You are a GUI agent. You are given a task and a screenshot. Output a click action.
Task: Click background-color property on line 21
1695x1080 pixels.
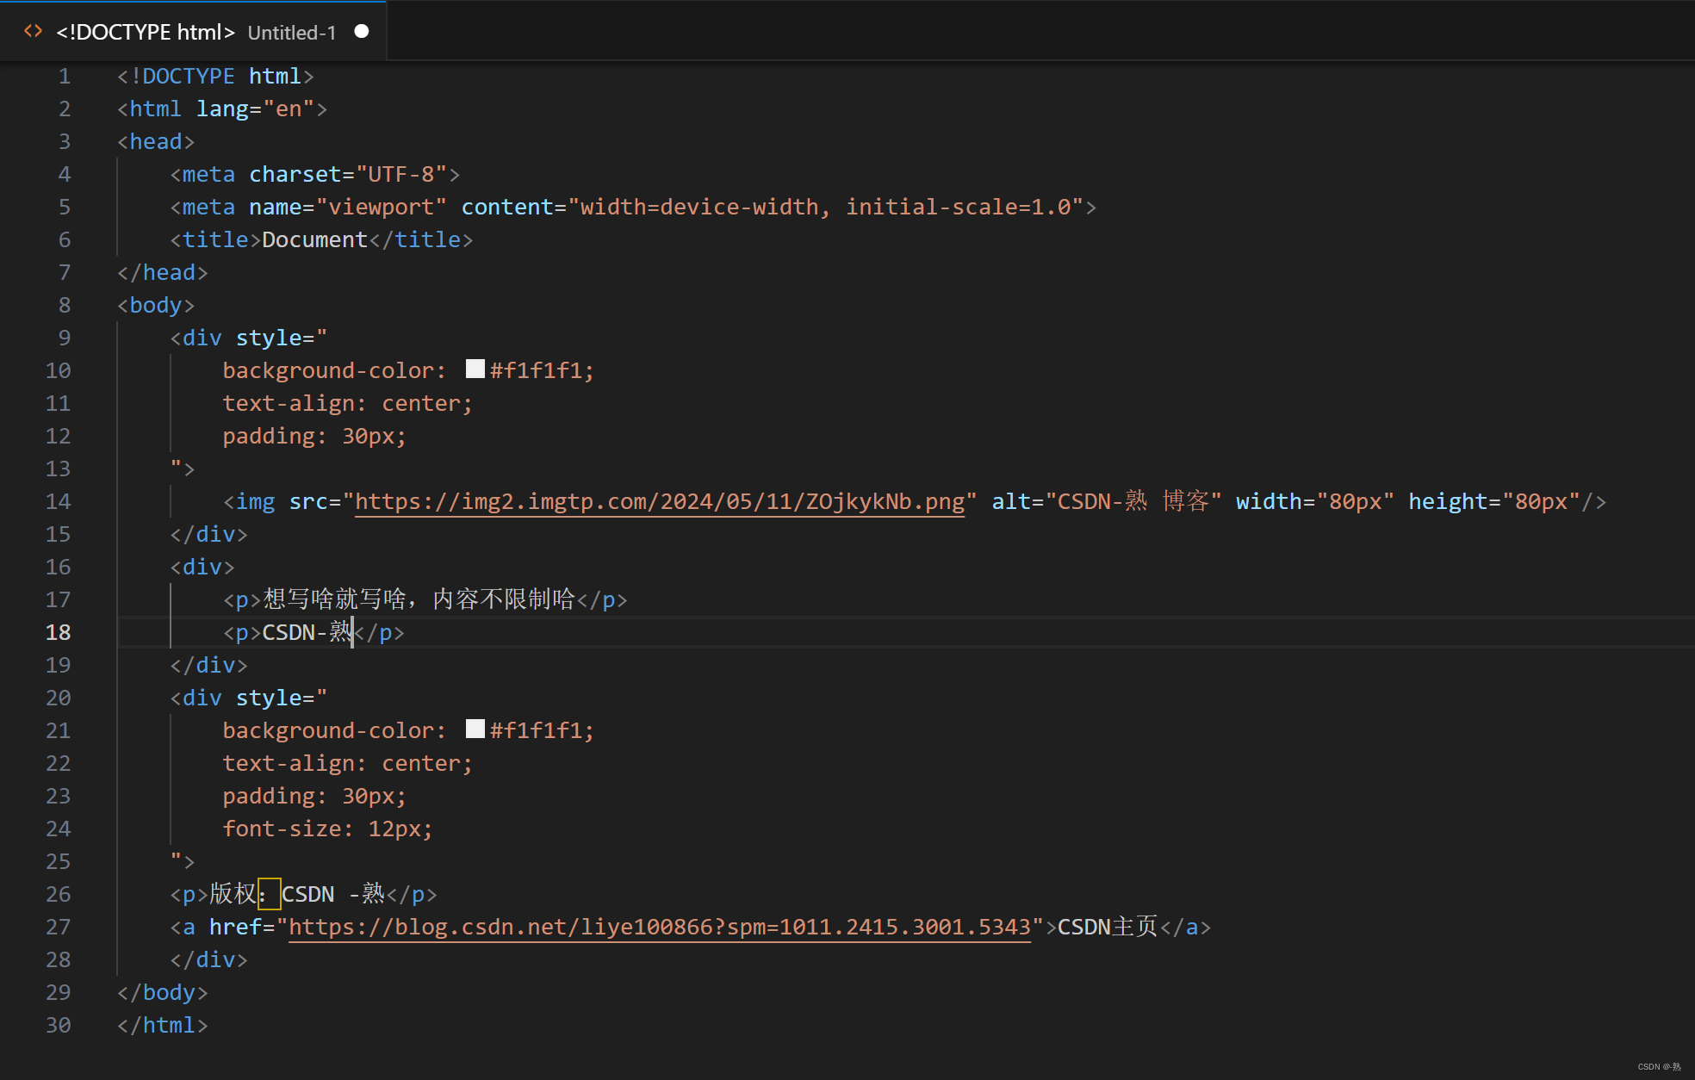point(328,730)
